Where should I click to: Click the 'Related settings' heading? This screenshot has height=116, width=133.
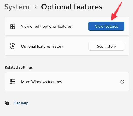(x=19, y=67)
